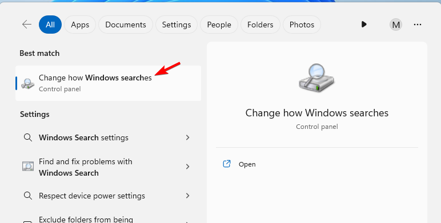
Task: Click the troubleshooter icon for Windows Search problems
Action: tap(28, 167)
